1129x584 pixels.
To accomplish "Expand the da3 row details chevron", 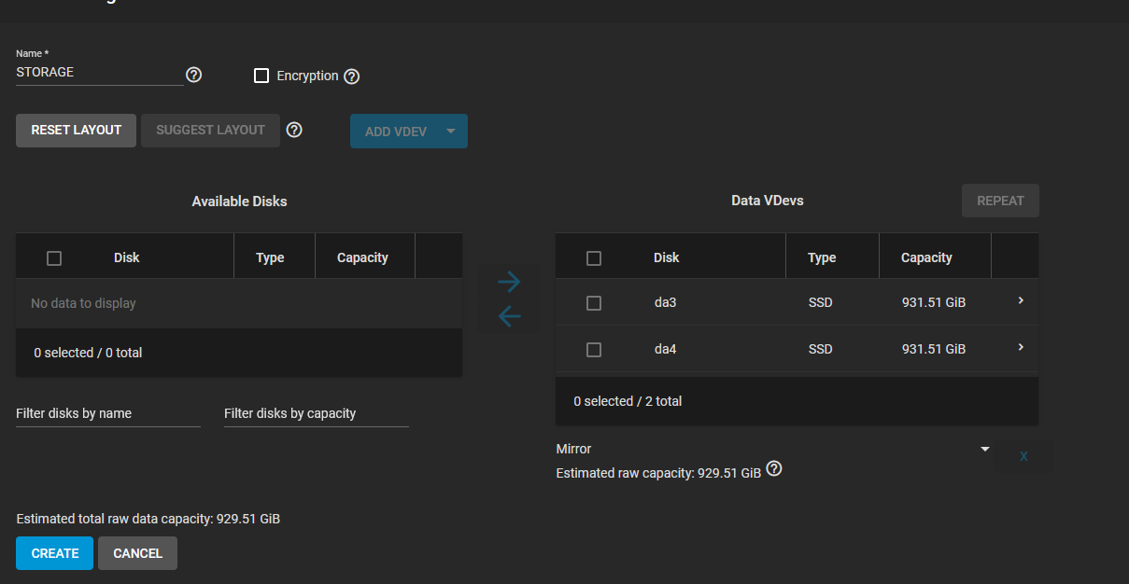I will point(1021,300).
